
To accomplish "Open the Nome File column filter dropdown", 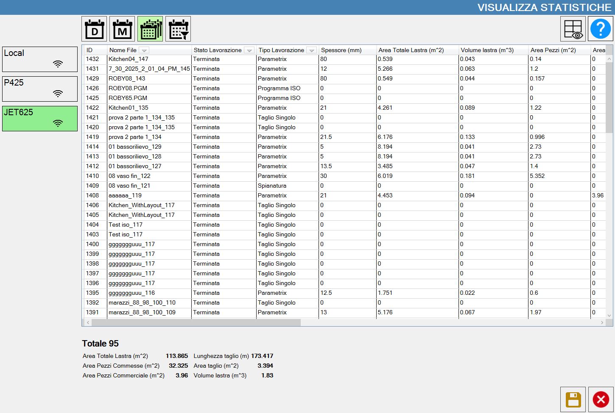I will (144, 50).
